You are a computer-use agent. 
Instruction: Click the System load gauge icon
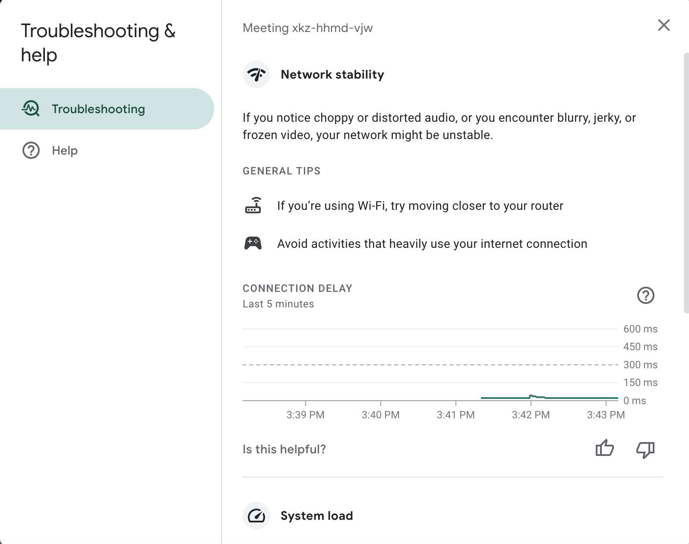(256, 516)
